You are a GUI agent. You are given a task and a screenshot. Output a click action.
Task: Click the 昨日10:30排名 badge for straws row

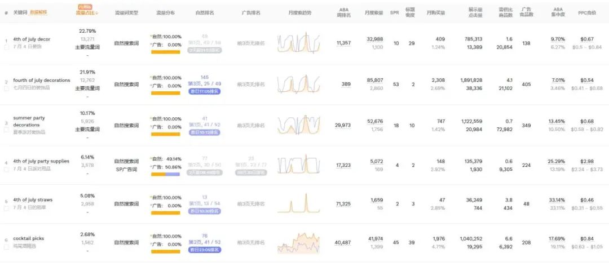tap(204, 211)
